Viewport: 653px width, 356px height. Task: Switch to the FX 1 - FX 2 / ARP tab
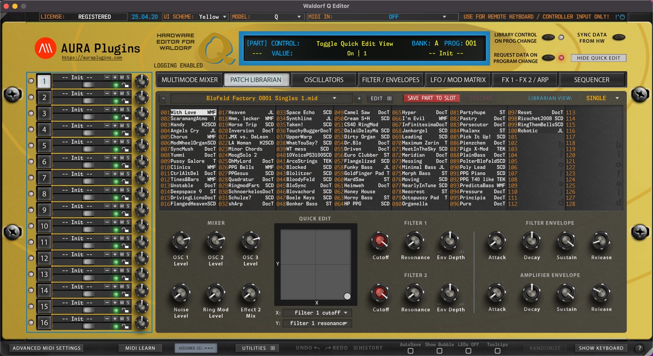click(x=525, y=80)
